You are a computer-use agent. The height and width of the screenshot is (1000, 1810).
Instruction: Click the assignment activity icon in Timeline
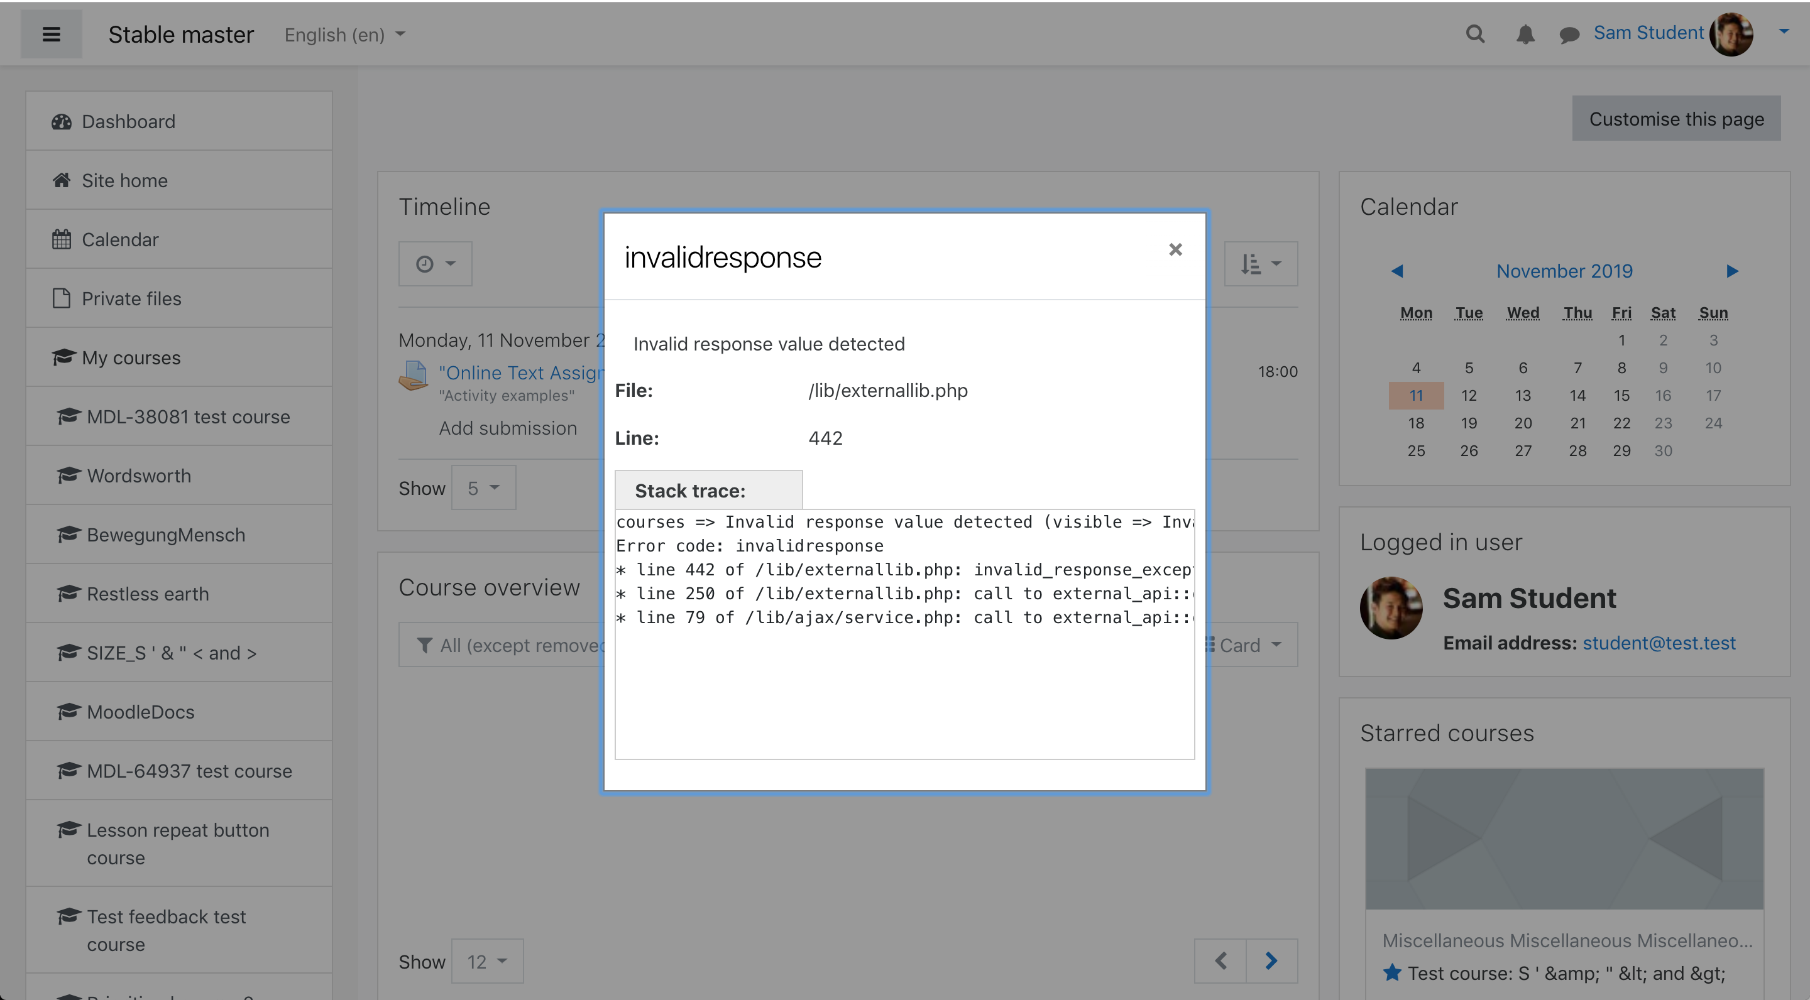click(413, 375)
